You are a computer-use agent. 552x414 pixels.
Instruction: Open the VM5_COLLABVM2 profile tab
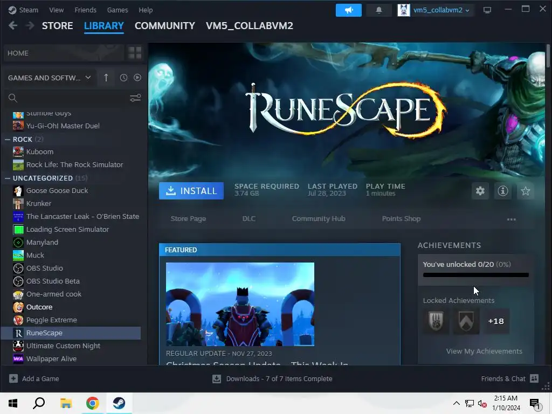point(249,26)
